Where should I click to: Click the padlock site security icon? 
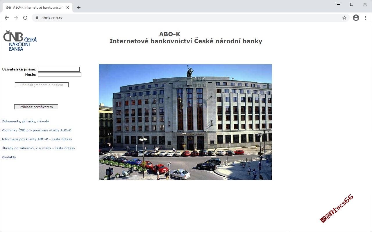click(x=37, y=18)
